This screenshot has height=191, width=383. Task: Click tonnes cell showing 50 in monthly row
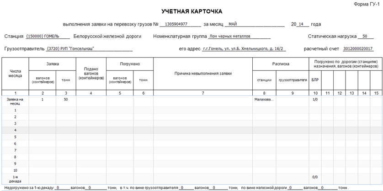(x=66, y=99)
